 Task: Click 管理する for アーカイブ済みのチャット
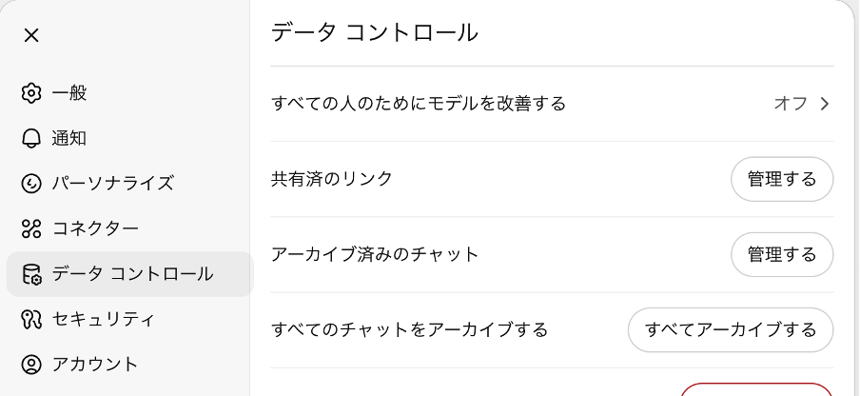pos(782,254)
